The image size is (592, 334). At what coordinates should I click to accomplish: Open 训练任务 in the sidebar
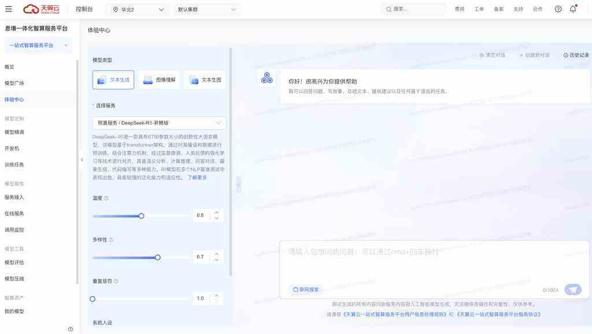(x=14, y=165)
